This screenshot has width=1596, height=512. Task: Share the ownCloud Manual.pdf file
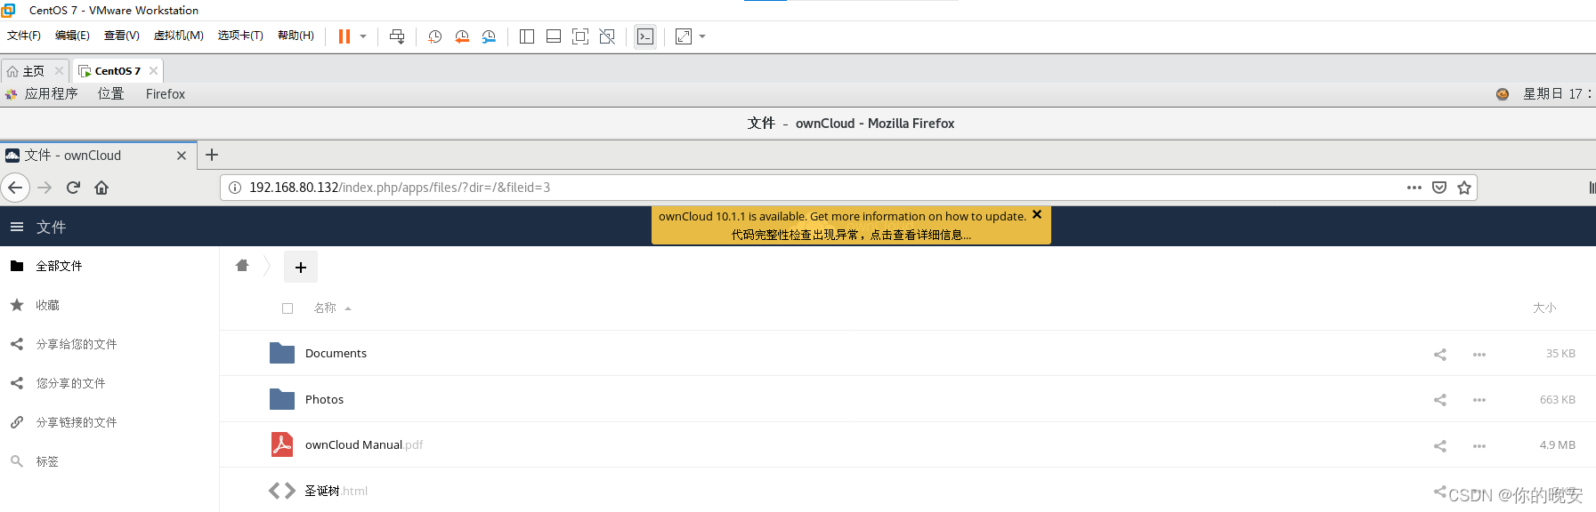tap(1440, 445)
